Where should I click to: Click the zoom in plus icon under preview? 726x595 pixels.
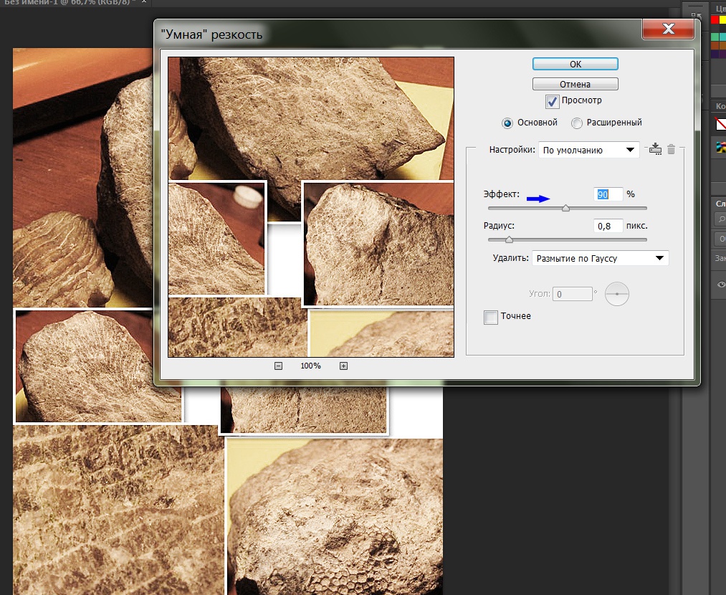click(343, 366)
